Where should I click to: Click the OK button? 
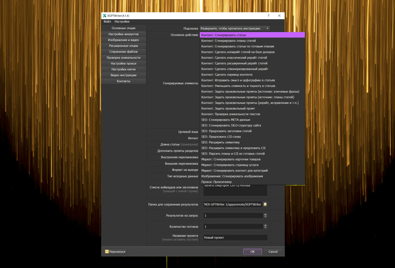click(252, 251)
